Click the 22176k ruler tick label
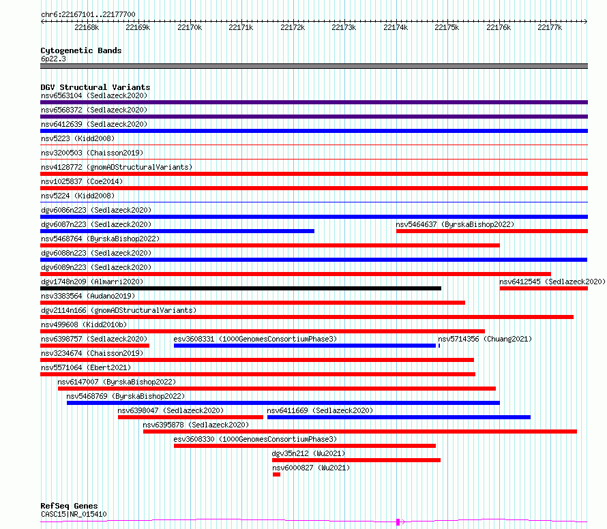 point(499,27)
